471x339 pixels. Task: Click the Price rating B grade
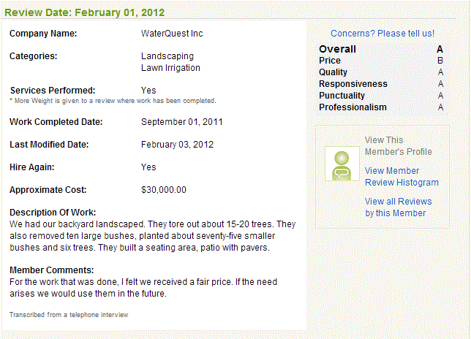[440, 61]
